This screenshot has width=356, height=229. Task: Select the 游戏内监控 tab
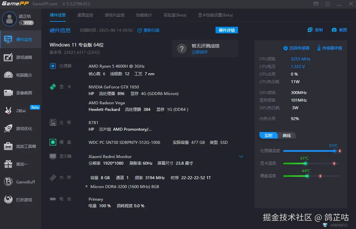pyautogui.click(x=114, y=15)
